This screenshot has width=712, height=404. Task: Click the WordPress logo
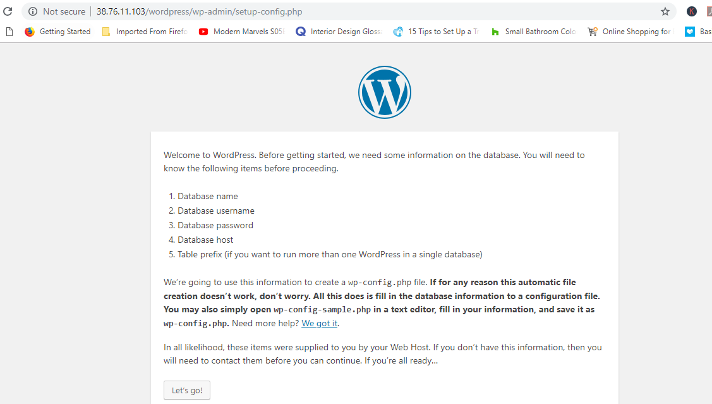tap(385, 92)
